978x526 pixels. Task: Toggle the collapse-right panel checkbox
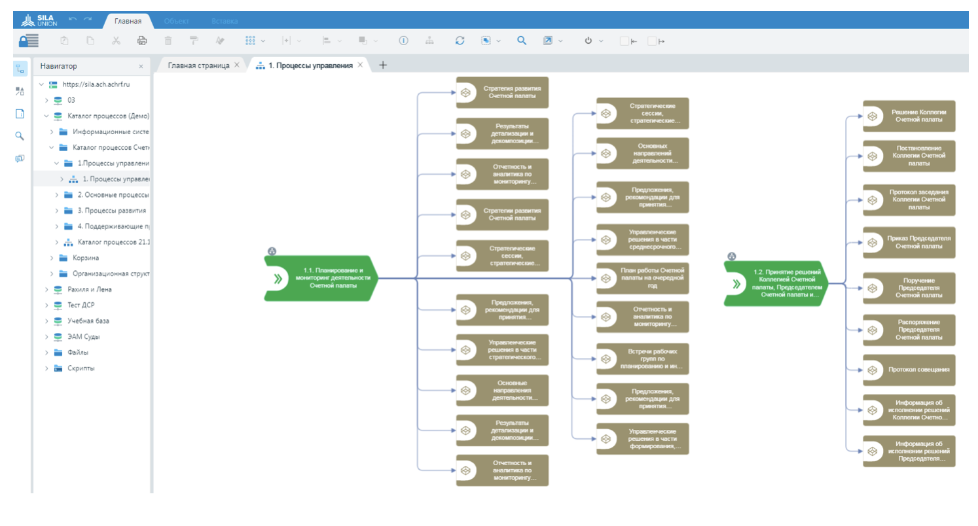coord(652,41)
